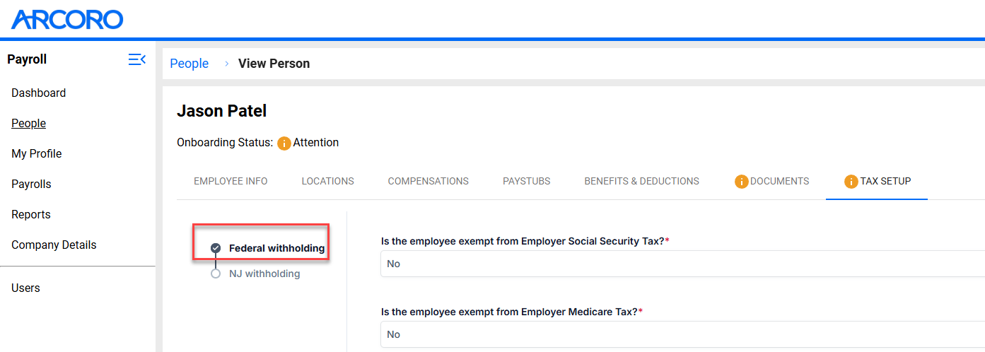Go to the Benefits & Deductions tab
Viewport: 985px width, 352px height.
[x=641, y=181]
